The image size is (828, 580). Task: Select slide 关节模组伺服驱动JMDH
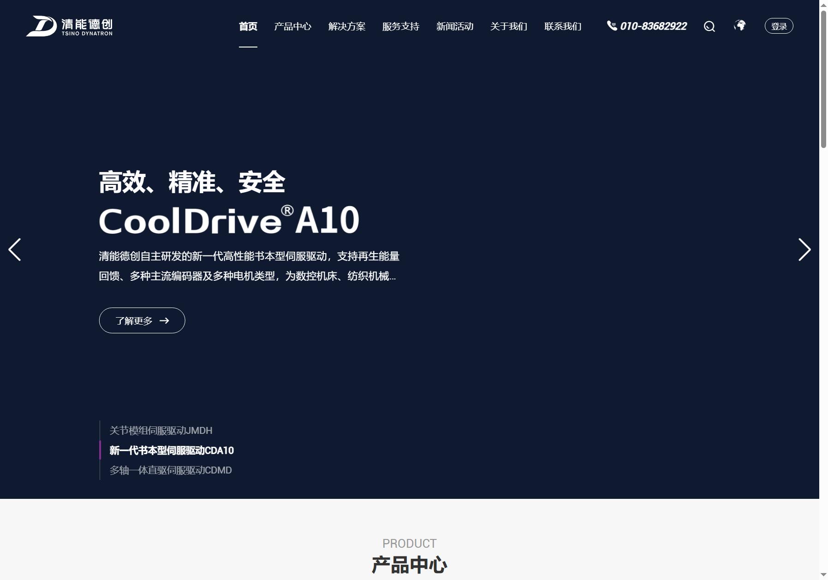pos(161,431)
